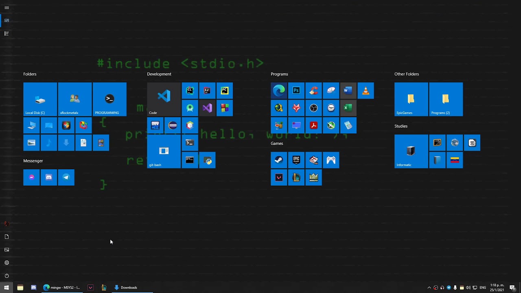Open the xRockmetalx user folder tile
Screen dimensions: 521x293
click(75, 99)
